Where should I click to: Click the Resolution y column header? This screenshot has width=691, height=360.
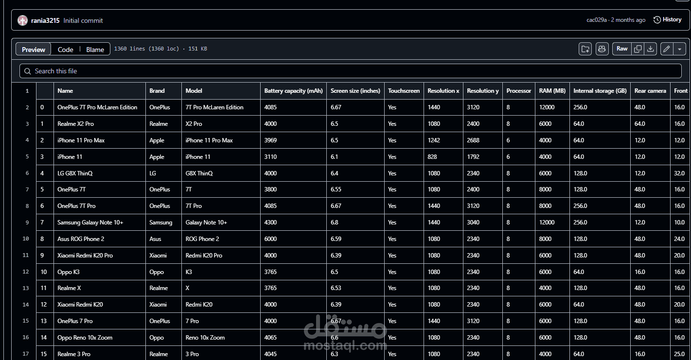point(483,91)
